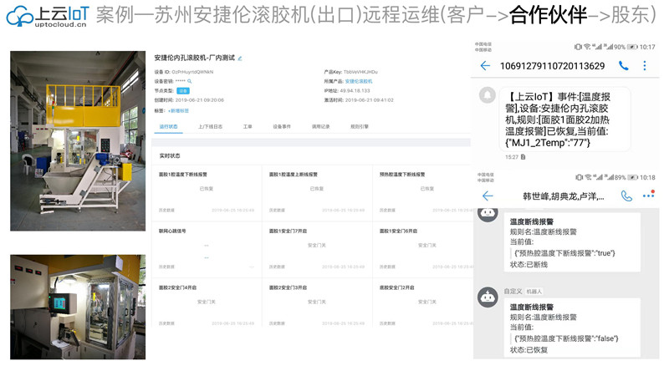669x376 pixels.
Task: Click the +新增标签 add tag link
Action: [178, 109]
